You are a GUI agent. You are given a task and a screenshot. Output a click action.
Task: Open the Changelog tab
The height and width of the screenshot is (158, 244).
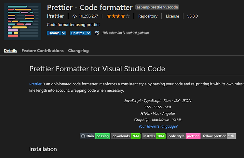click(x=78, y=51)
